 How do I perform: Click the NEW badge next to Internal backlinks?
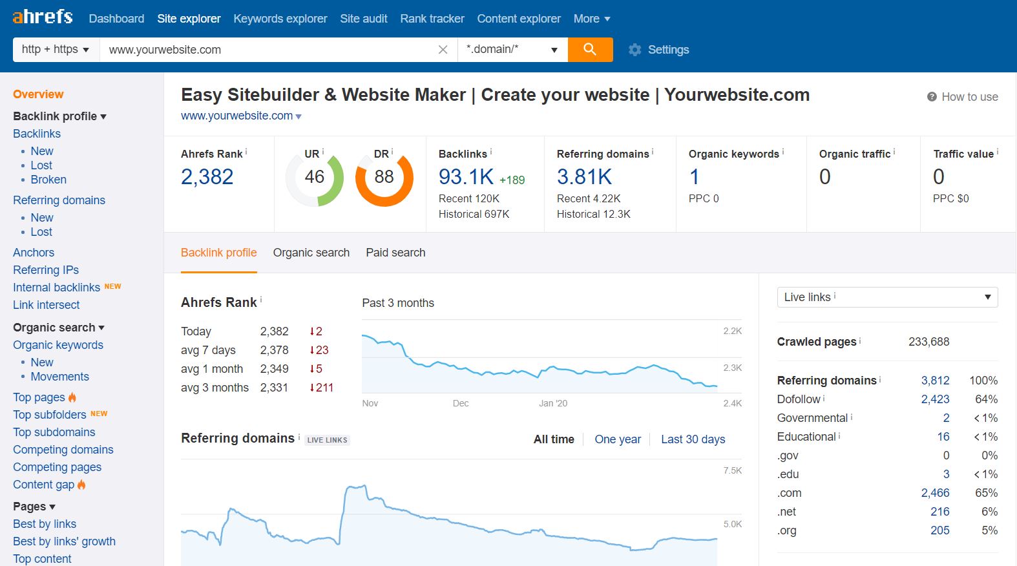coord(113,286)
